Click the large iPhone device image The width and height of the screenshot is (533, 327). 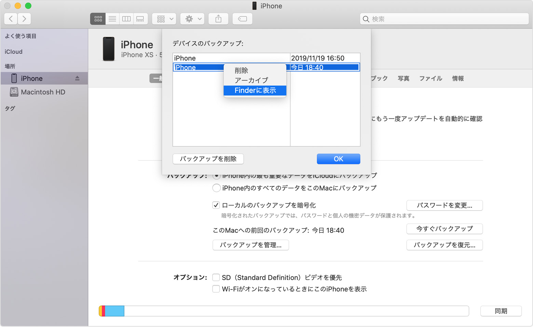pos(109,49)
